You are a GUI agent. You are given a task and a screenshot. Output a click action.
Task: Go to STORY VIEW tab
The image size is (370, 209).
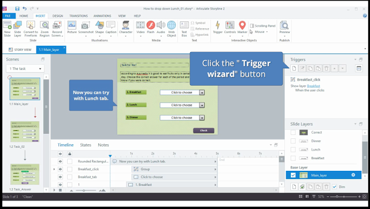(x=20, y=50)
